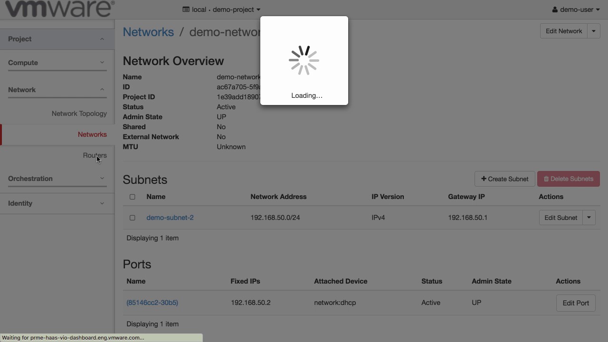Open the Edit Network dropdown arrow
The image size is (608, 342).
click(594, 31)
